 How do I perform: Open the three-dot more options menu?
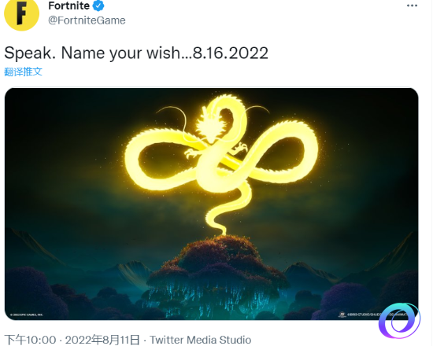point(412,6)
